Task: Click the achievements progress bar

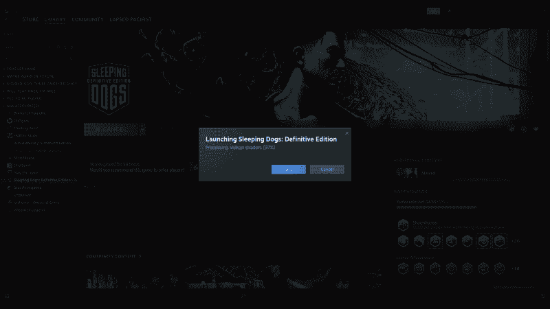Action: click(x=437, y=207)
